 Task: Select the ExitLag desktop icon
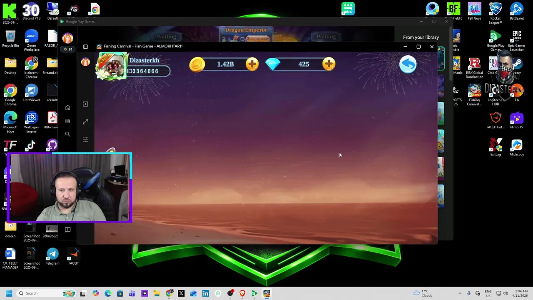pos(496,147)
